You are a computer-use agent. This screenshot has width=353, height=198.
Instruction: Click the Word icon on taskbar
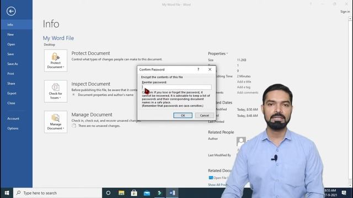172,193
